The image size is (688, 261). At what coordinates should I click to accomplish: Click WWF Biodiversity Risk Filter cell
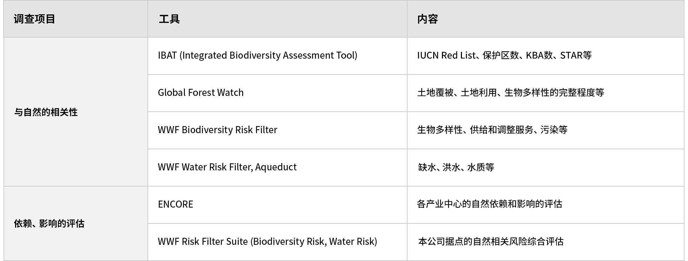point(277,130)
